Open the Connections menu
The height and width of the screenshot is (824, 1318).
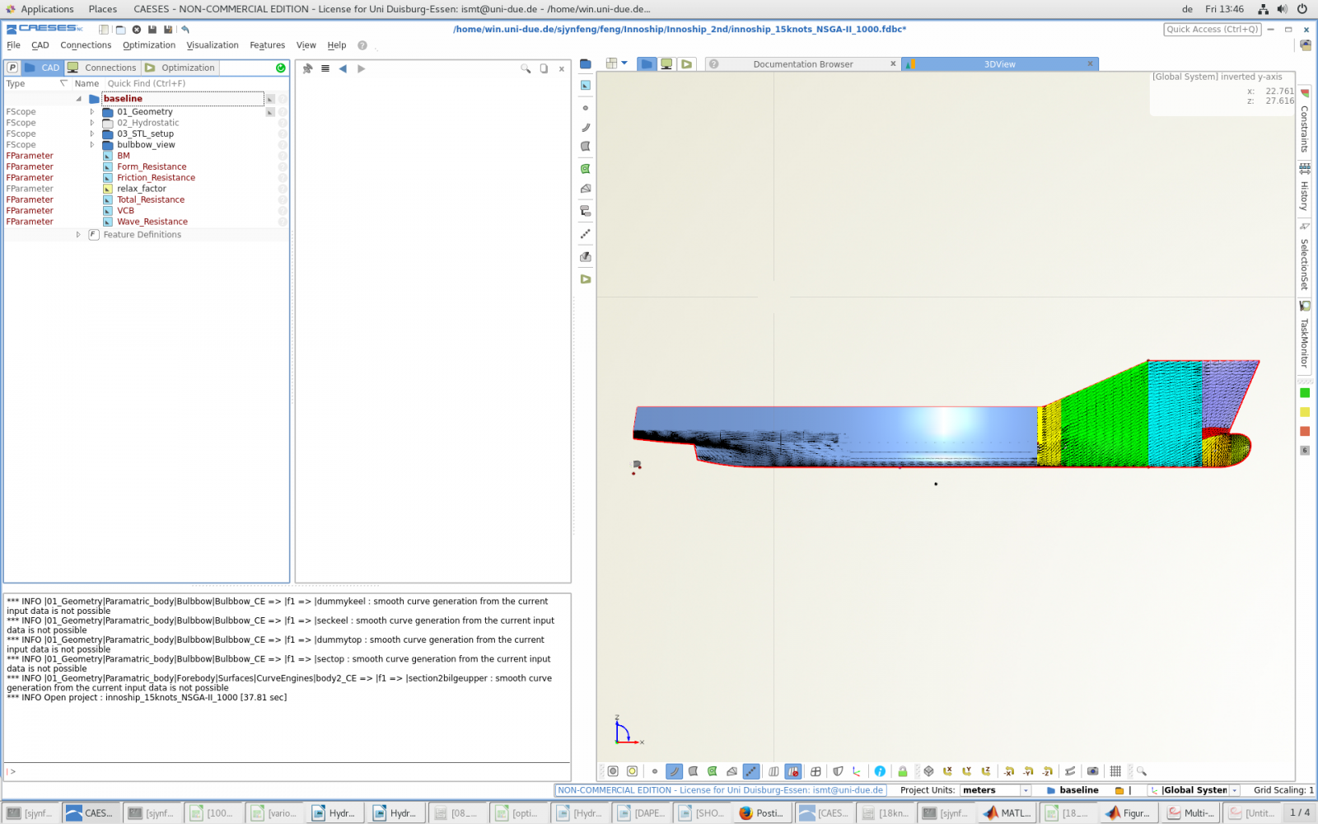[x=86, y=45]
